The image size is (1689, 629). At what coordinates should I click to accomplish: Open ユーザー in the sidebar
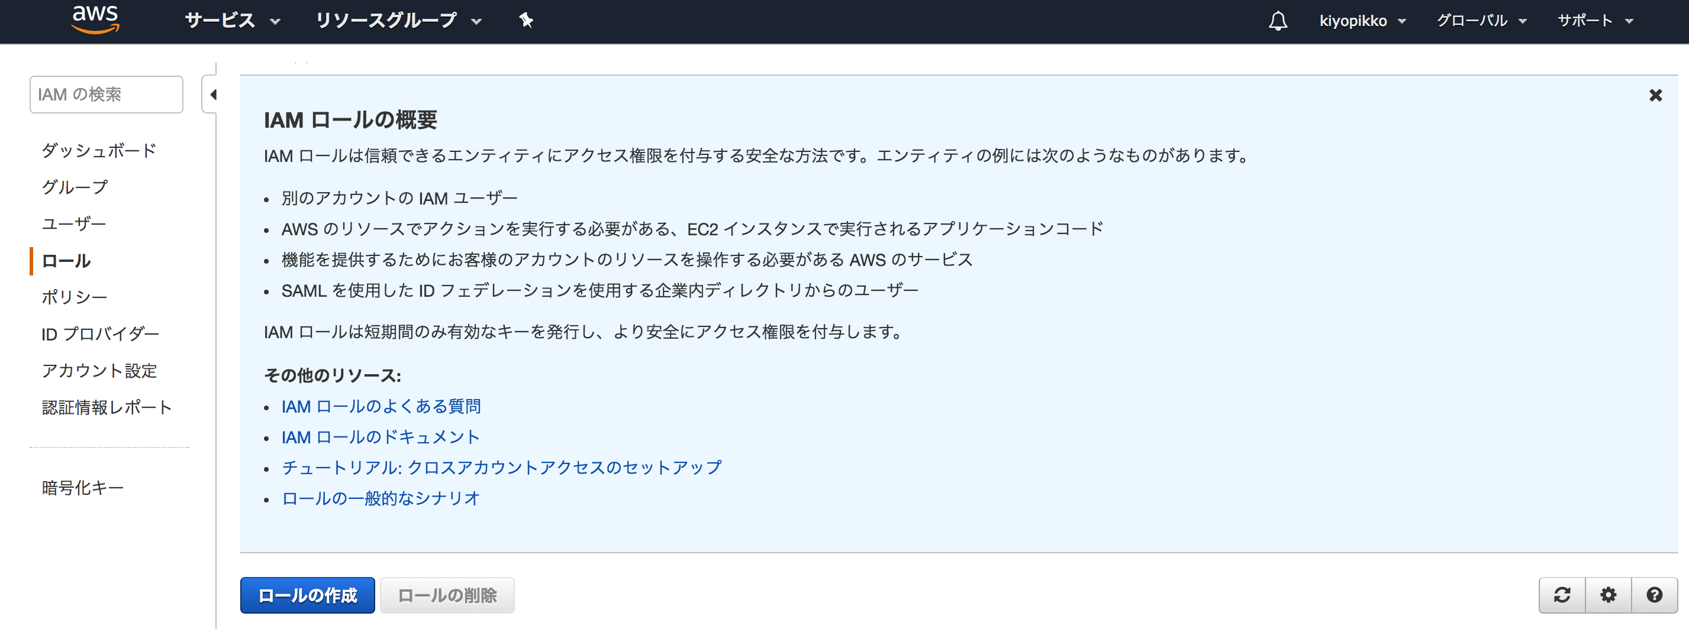coord(73,224)
